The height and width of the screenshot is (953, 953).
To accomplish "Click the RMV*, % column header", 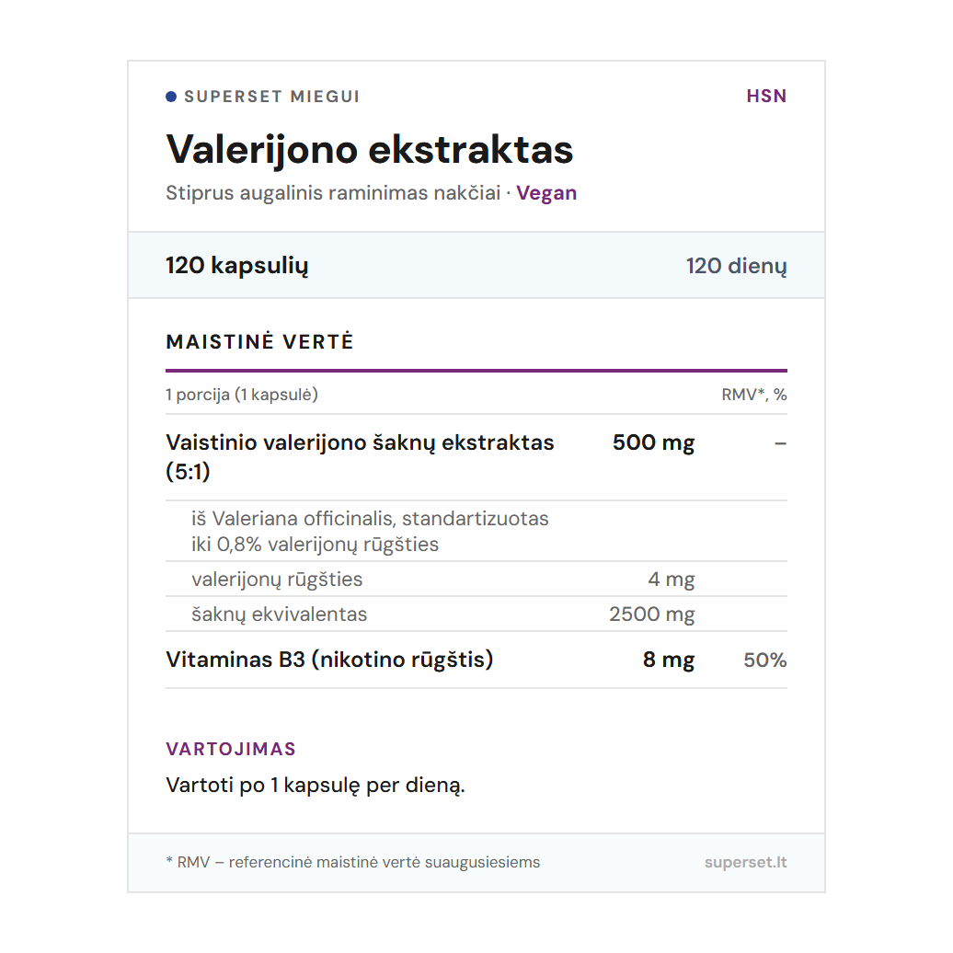I will [x=753, y=395].
